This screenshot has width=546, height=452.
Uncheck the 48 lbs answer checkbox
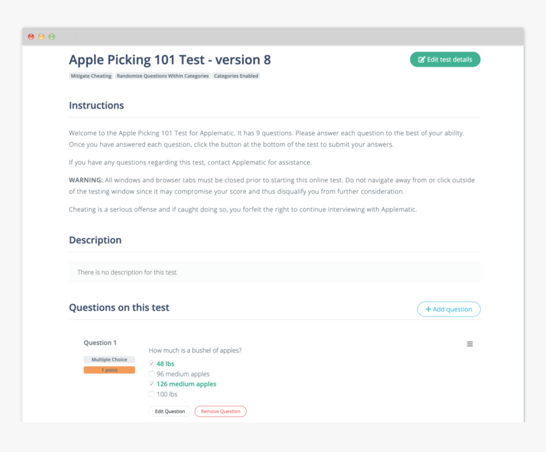point(152,364)
